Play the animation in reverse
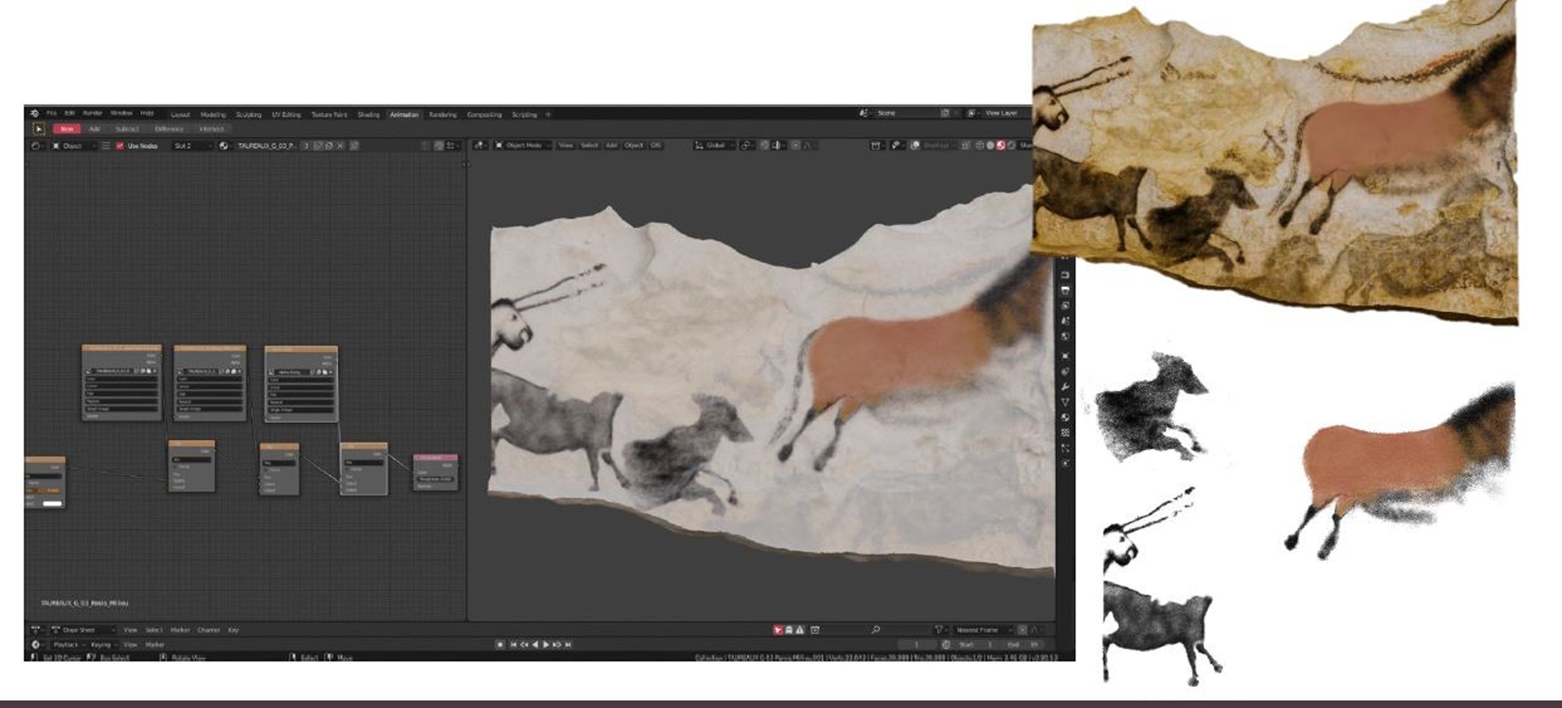The width and height of the screenshot is (1562, 708). pos(536,644)
